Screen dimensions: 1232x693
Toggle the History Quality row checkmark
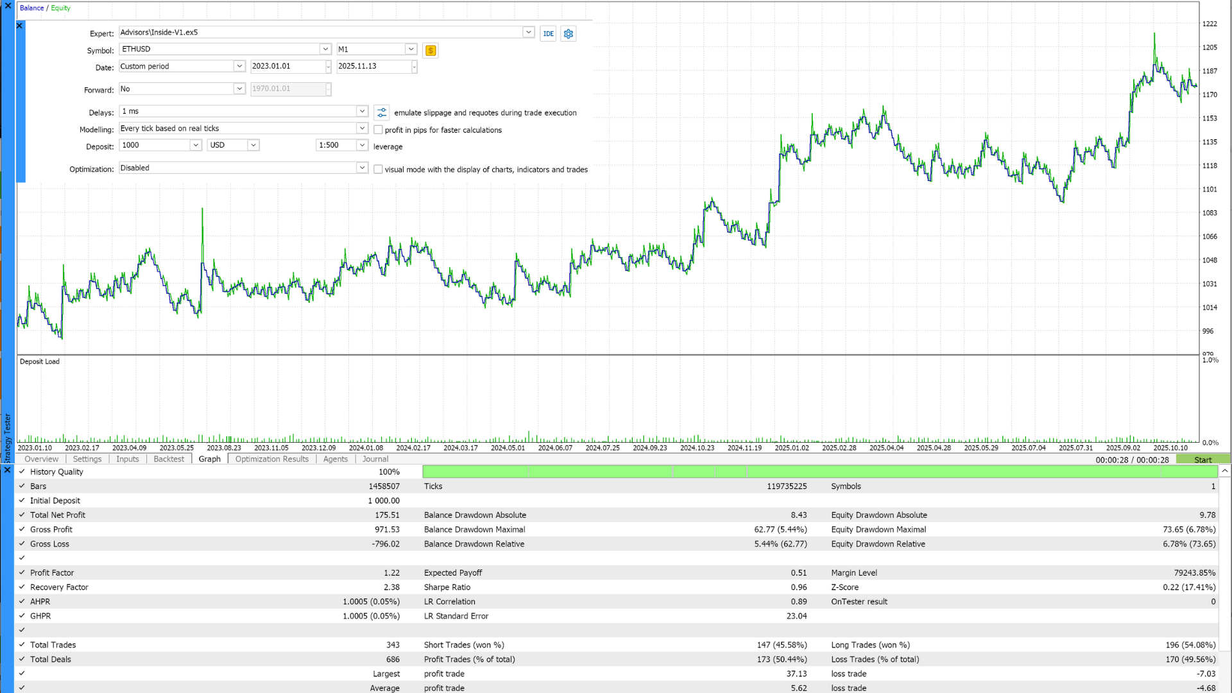22,472
